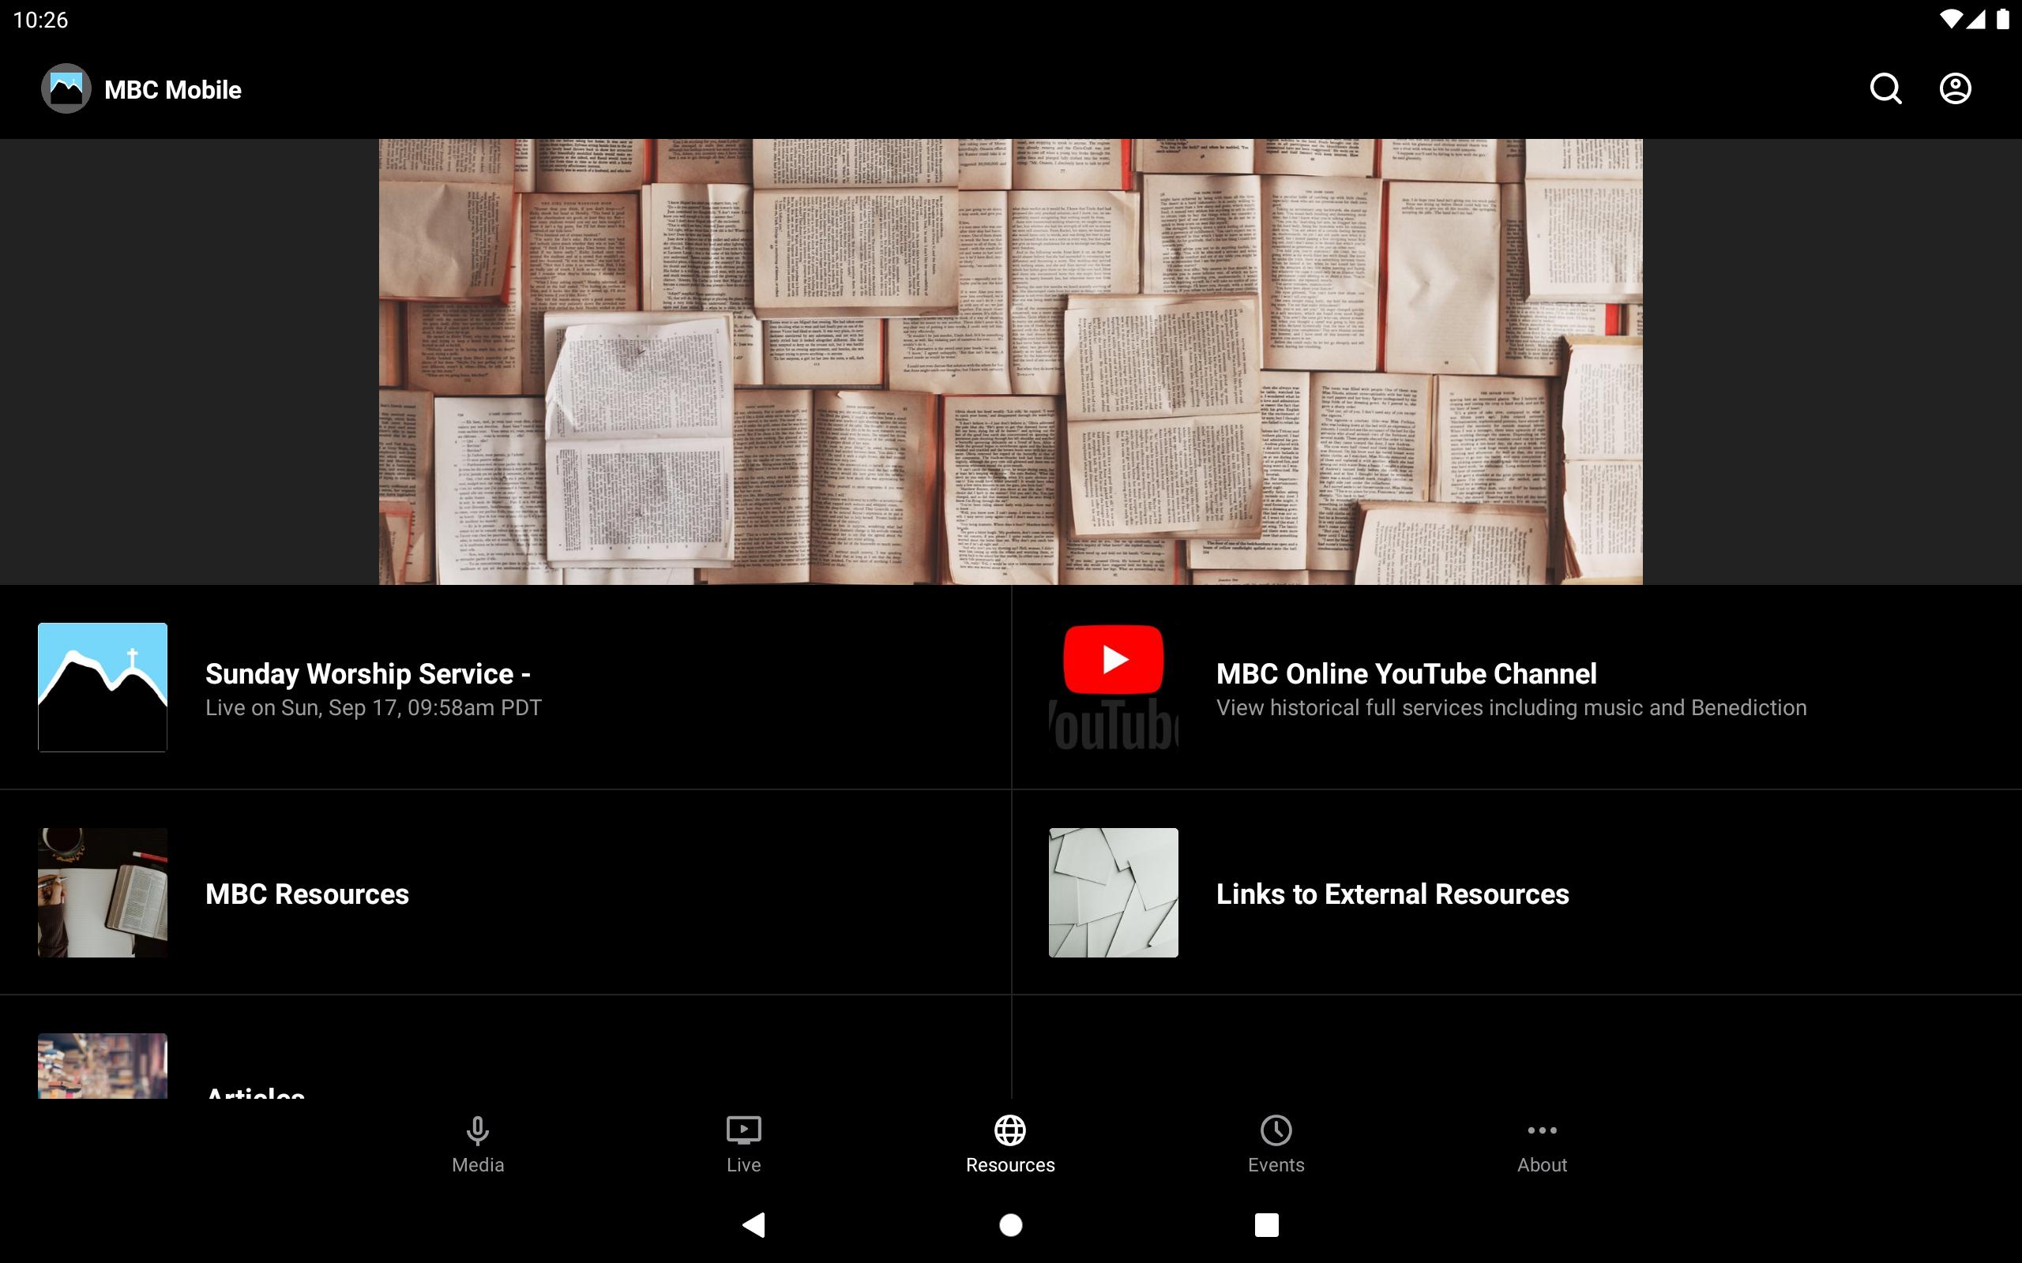Tap the Android back navigation button
The width and height of the screenshot is (2022, 1263).
click(754, 1224)
